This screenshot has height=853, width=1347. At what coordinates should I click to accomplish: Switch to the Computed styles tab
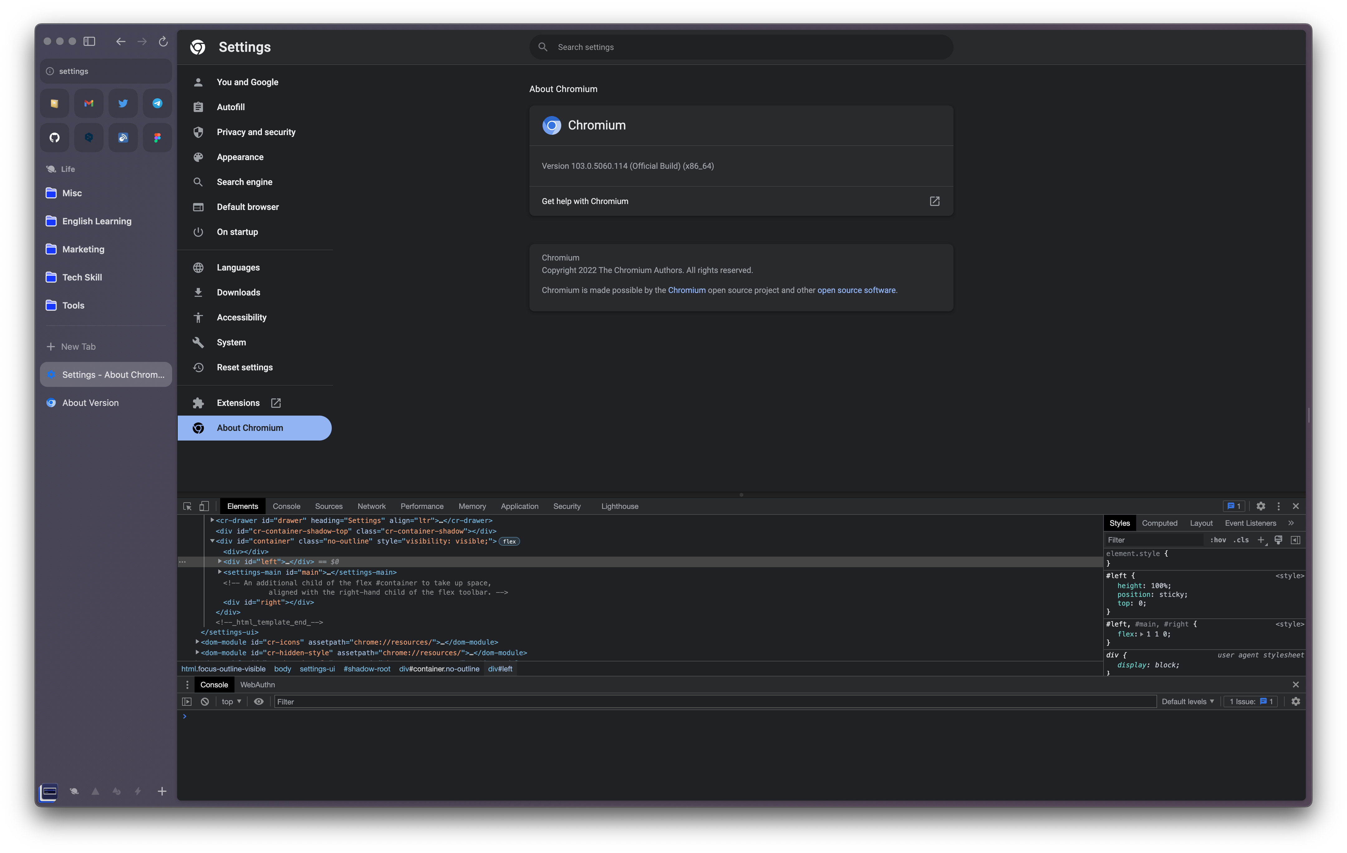(1160, 523)
